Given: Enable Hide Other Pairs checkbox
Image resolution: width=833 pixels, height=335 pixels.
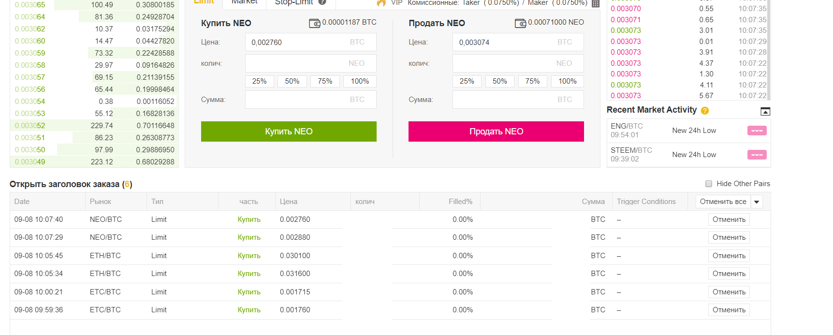Looking at the screenshot, I should pos(709,184).
